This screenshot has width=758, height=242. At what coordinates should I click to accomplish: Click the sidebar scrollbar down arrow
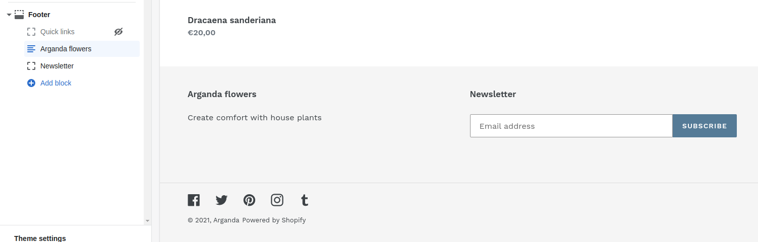147,220
